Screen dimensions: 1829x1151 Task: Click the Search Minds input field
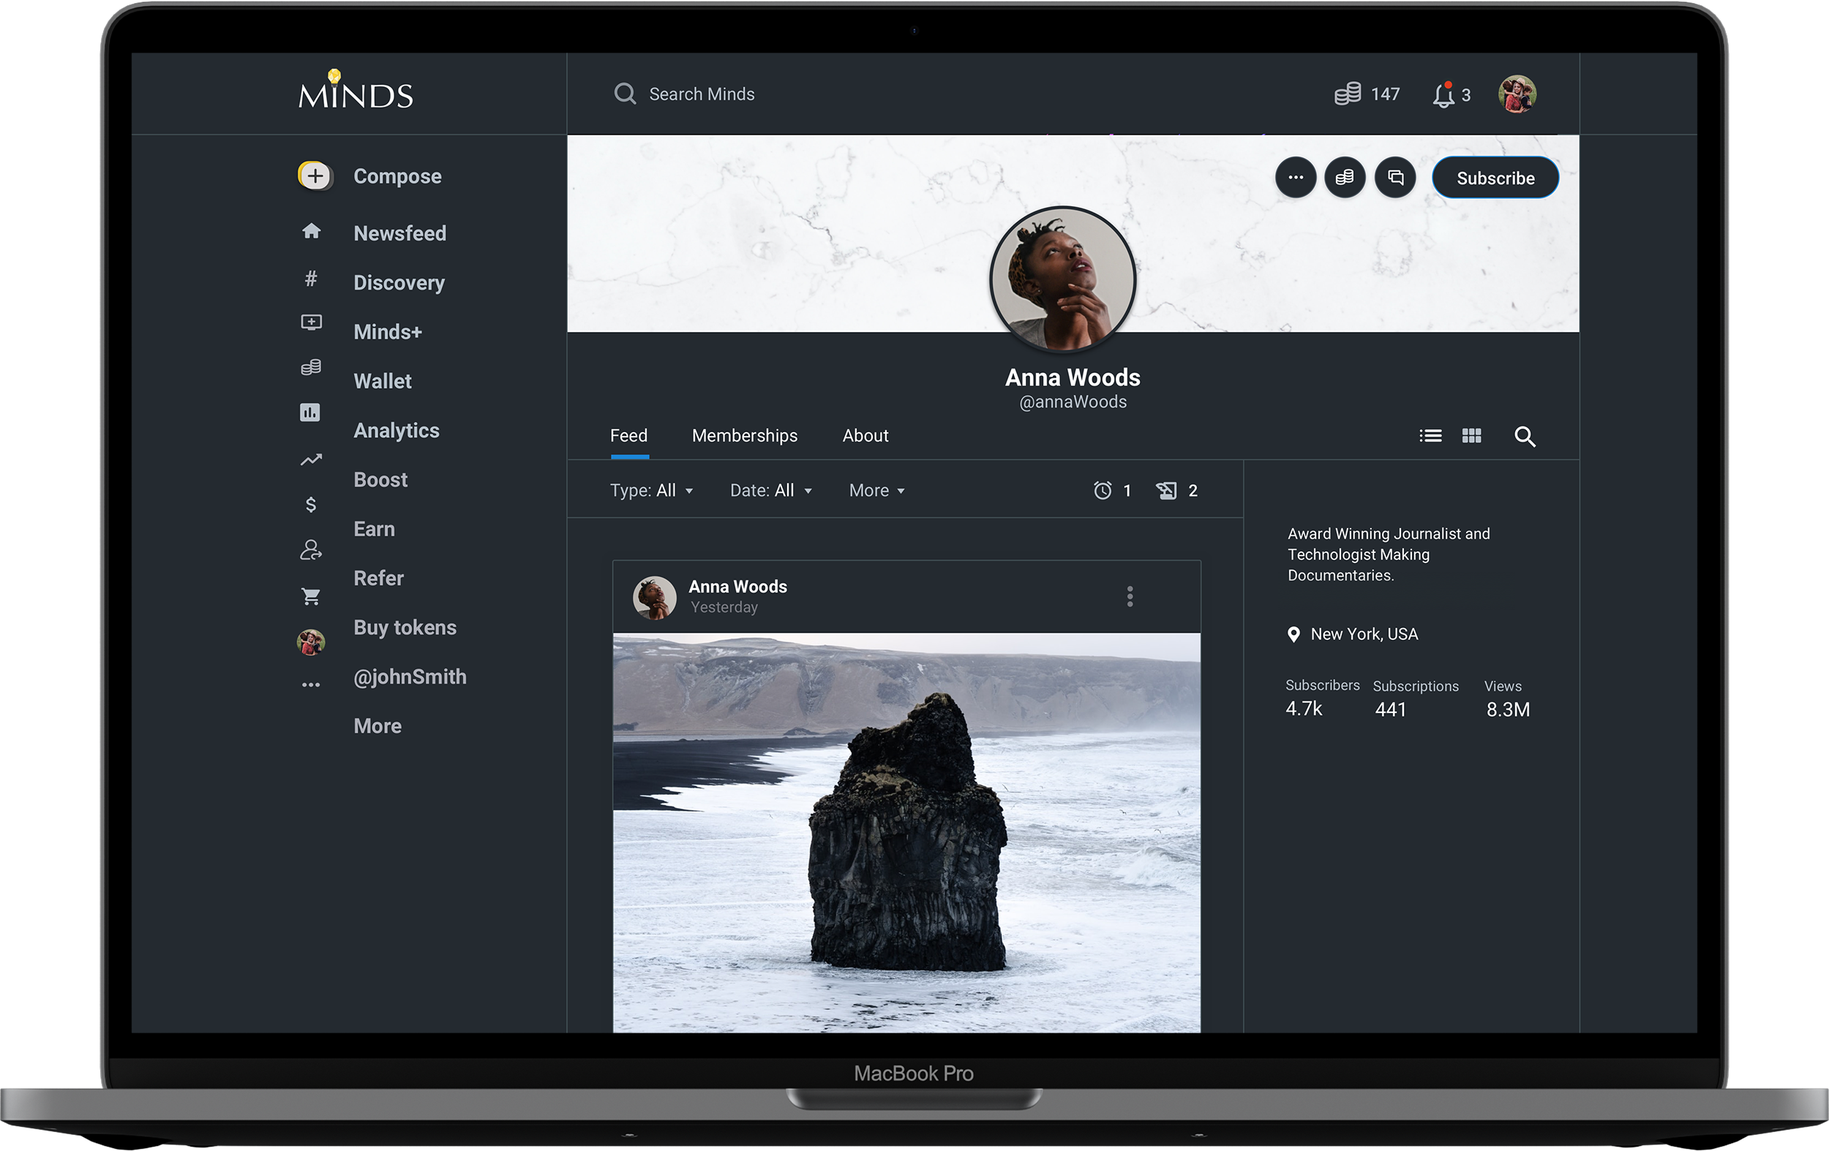[702, 94]
